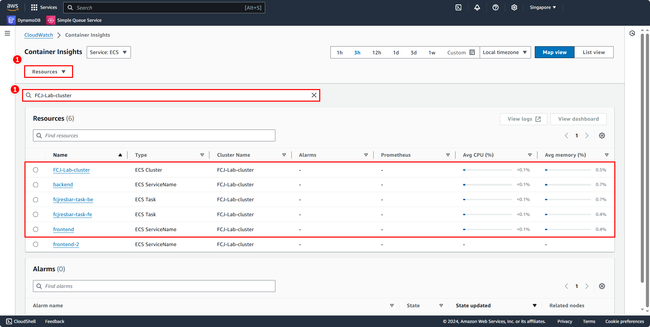The height and width of the screenshot is (327, 650).
Task: Click frontend Avg memory progress bar
Action: tap(568, 229)
